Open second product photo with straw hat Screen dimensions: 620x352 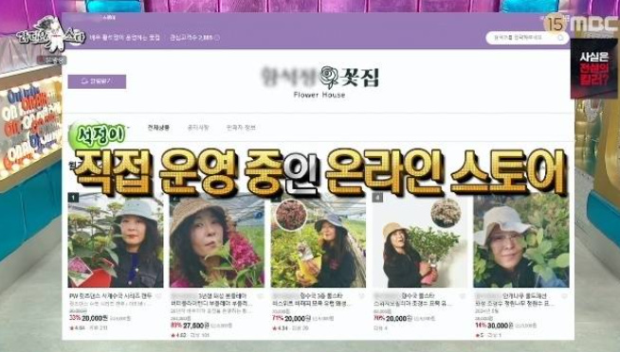click(217, 240)
